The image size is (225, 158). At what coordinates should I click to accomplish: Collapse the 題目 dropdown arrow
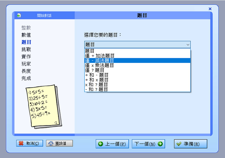[188, 45]
